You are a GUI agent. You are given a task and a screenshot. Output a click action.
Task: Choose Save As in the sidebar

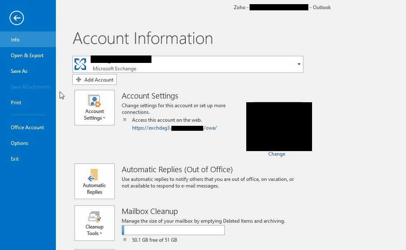coord(19,71)
